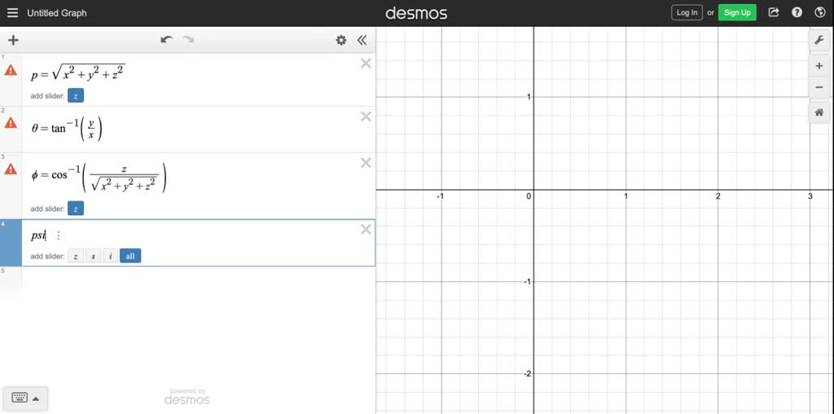Zoom in on the graph
Screen dimensions: 834x414
[x=819, y=66]
